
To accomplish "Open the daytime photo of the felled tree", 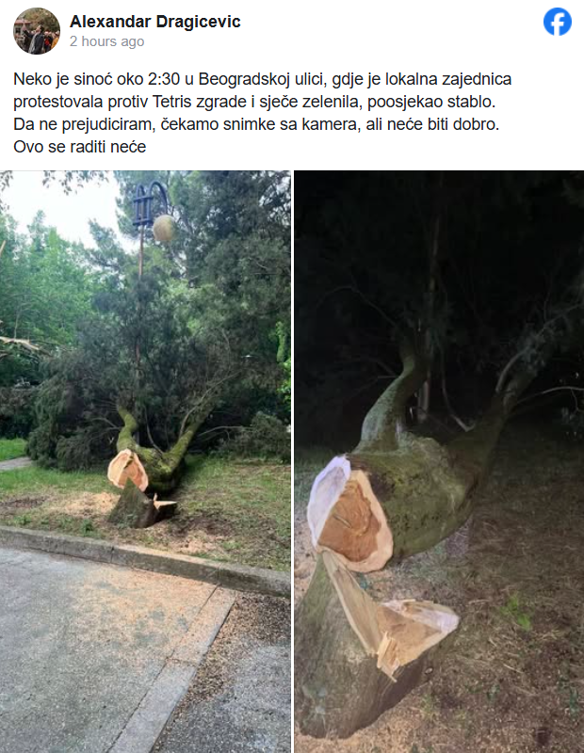I will click(x=145, y=461).
